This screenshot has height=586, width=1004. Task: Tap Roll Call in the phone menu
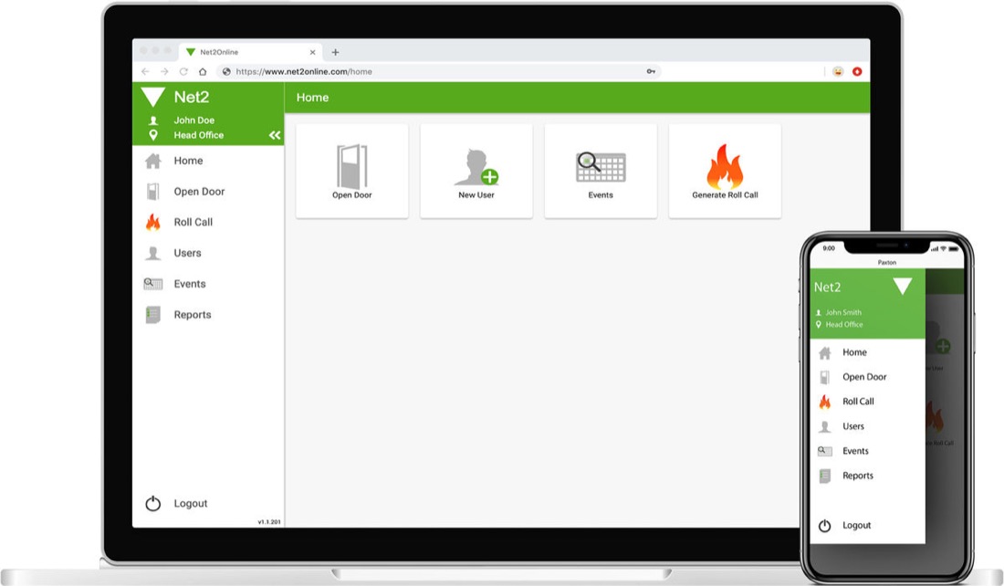[x=858, y=402]
